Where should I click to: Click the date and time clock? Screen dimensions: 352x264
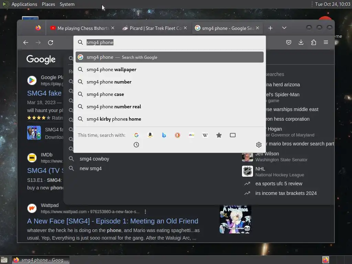tap(332, 4)
